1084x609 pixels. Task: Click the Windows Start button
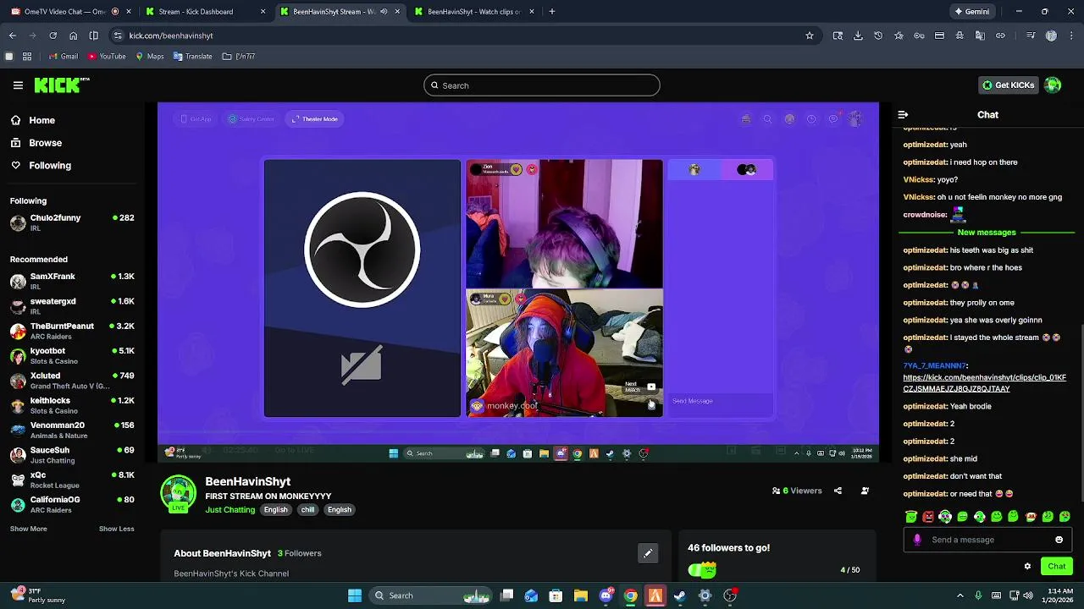coord(355,595)
